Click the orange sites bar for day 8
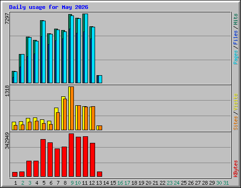Image resolution: width=241 pixels, height=188 pixels. pos(65,114)
